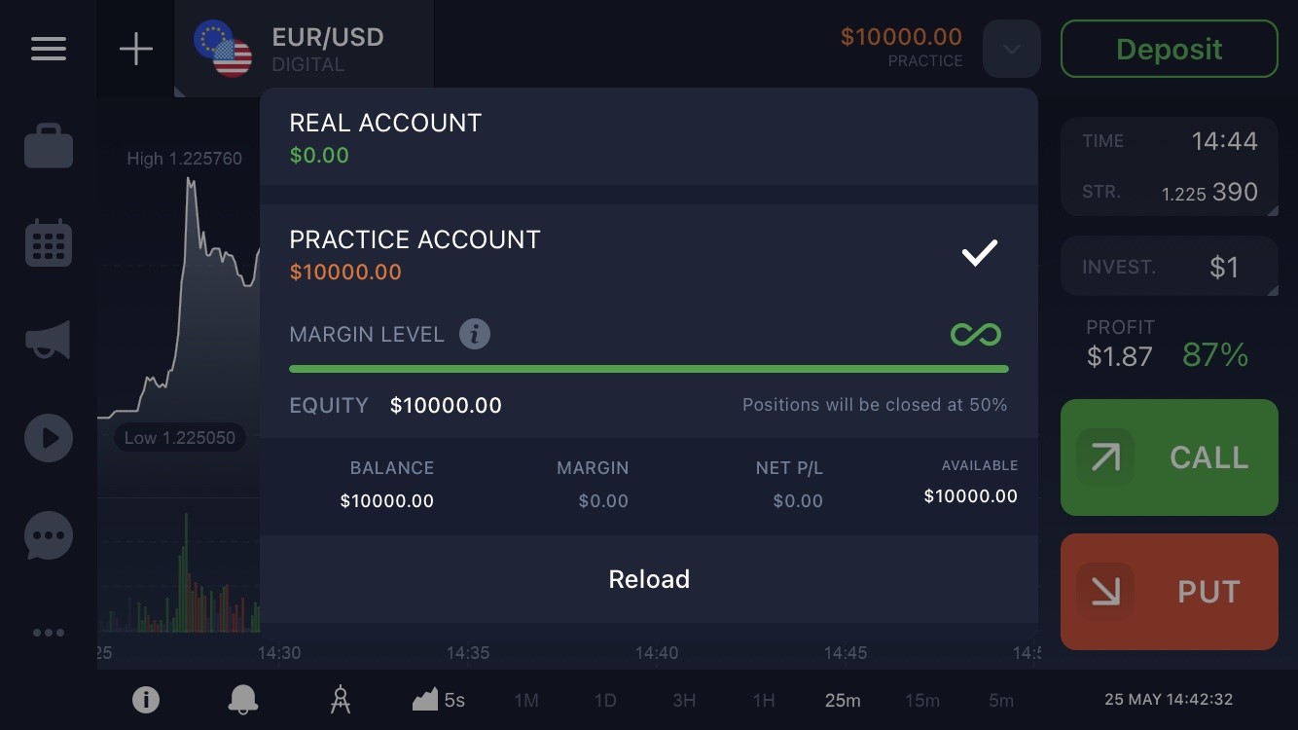The width and height of the screenshot is (1298, 730).
Task: Switch chart timeframe to 15m
Action: (x=922, y=700)
